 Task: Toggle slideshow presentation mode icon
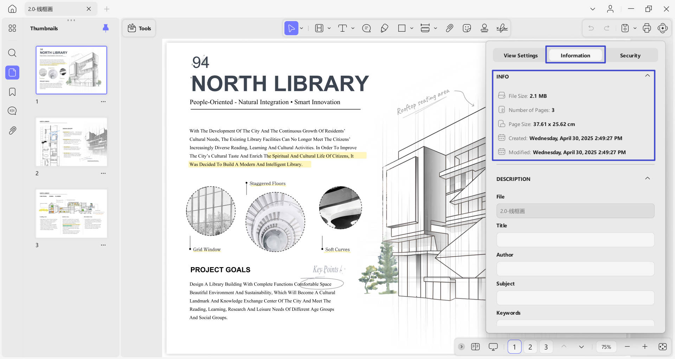(x=493, y=347)
